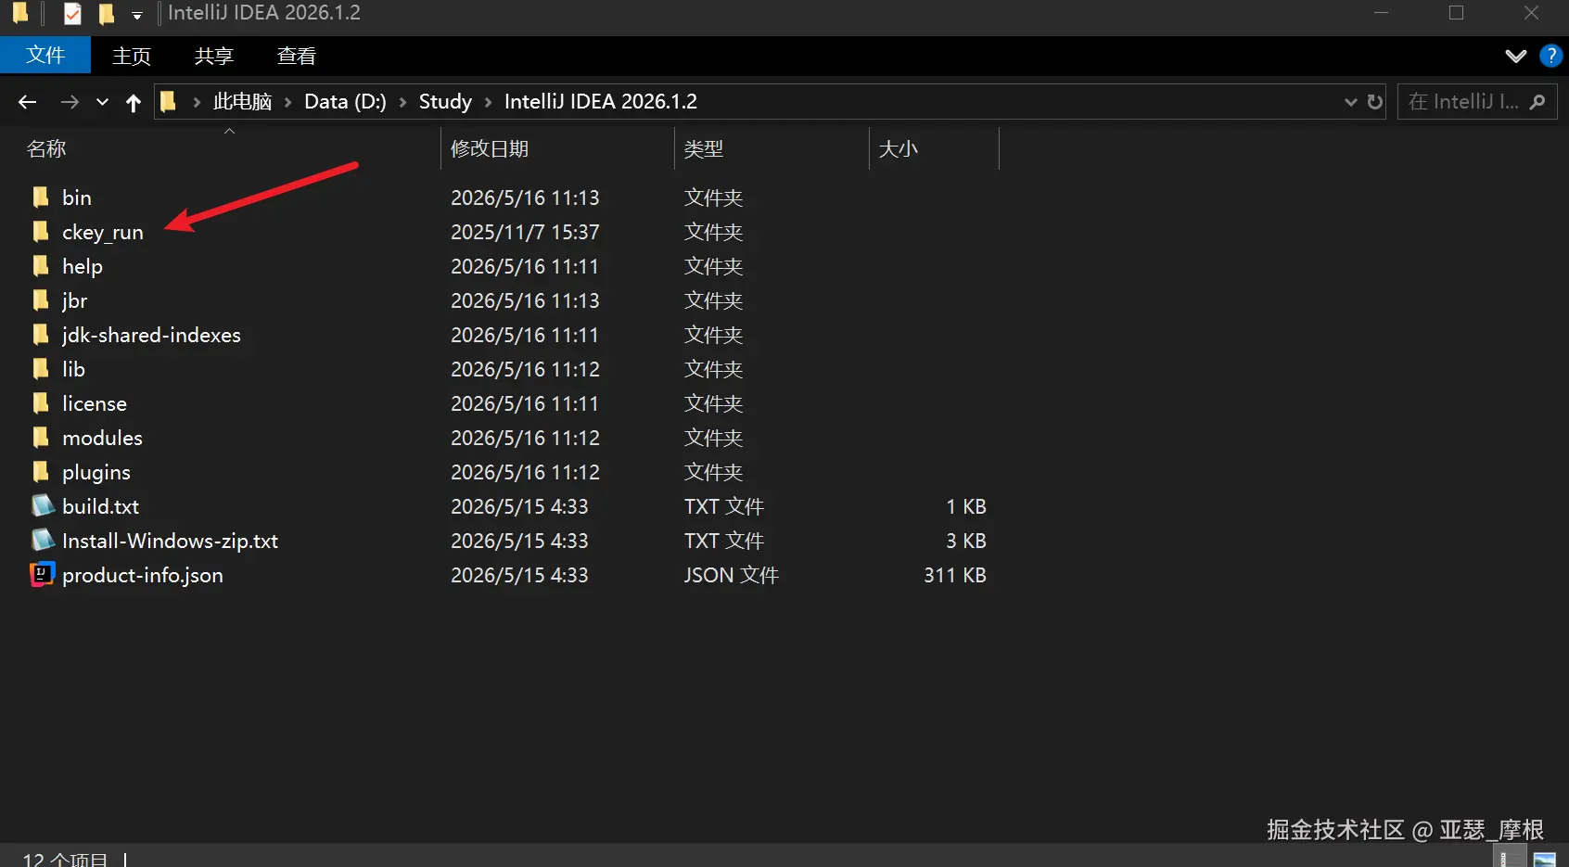The image size is (1569, 867).
Task: Click the 2025/11/7 15:37 date
Action: click(525, 232)
